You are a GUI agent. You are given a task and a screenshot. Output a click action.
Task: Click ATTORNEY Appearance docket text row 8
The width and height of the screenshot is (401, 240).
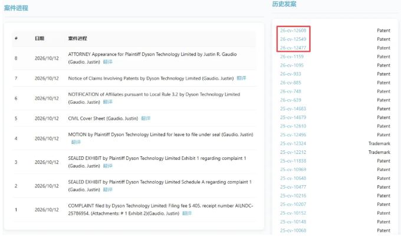(152, 58)
